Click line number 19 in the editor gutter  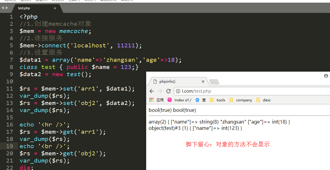click(x=10, y=146)
